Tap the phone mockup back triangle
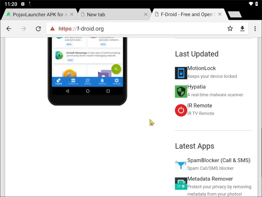 (68, 91)
